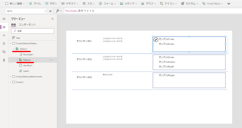The width and height of the screenshot is (242, 128).
Task: Click the Rectangle1 icon in tree
Action: click(21, 55)
